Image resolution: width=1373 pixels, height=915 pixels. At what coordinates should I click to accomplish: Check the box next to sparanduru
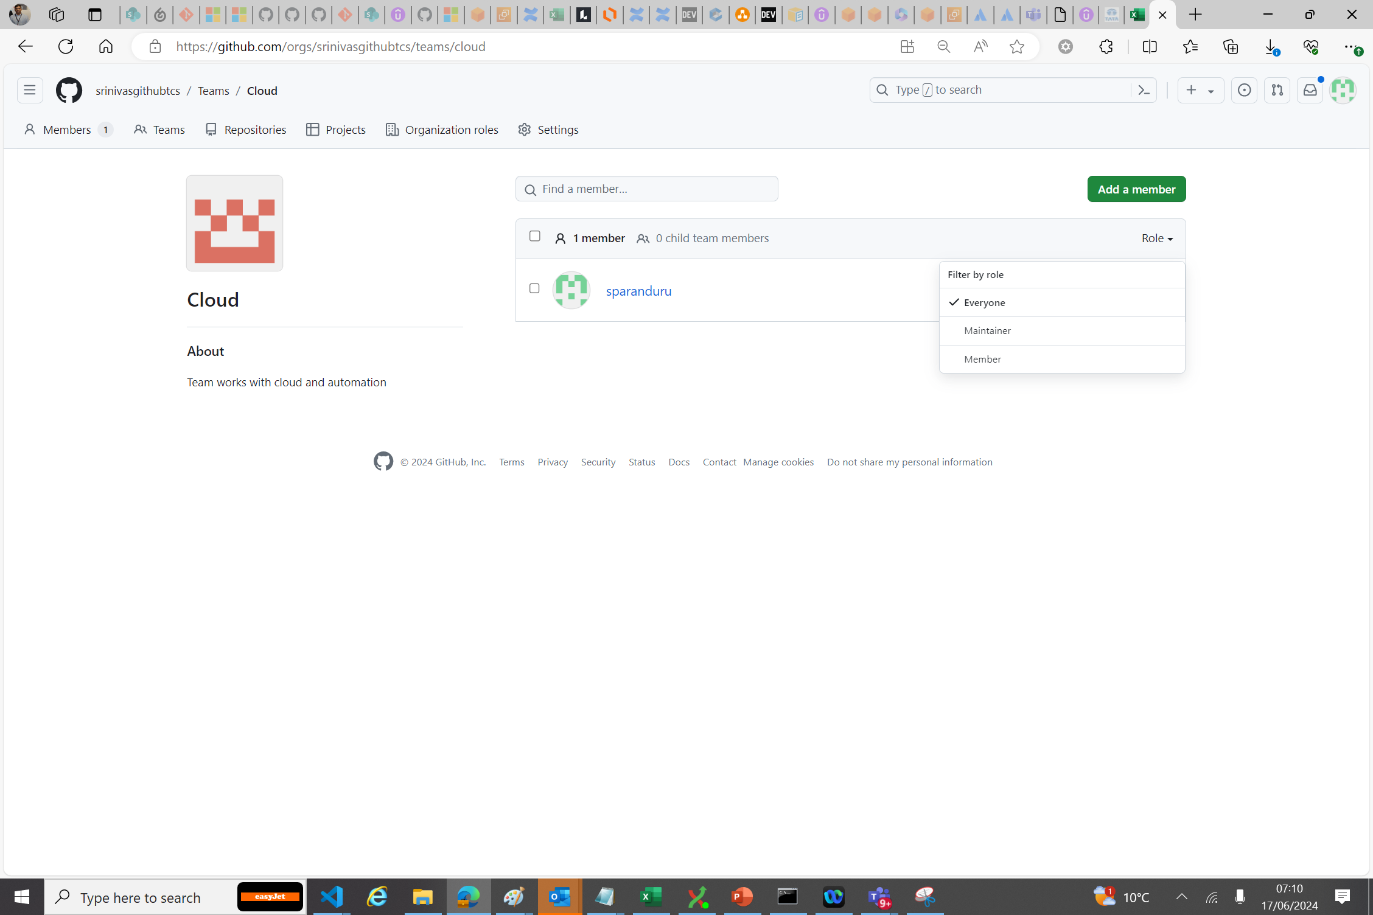[534, 288]
